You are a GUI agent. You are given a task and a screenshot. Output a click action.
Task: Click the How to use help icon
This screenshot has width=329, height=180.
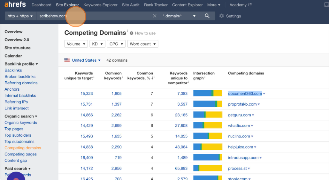pyautogui.click(x=132, y=33)
